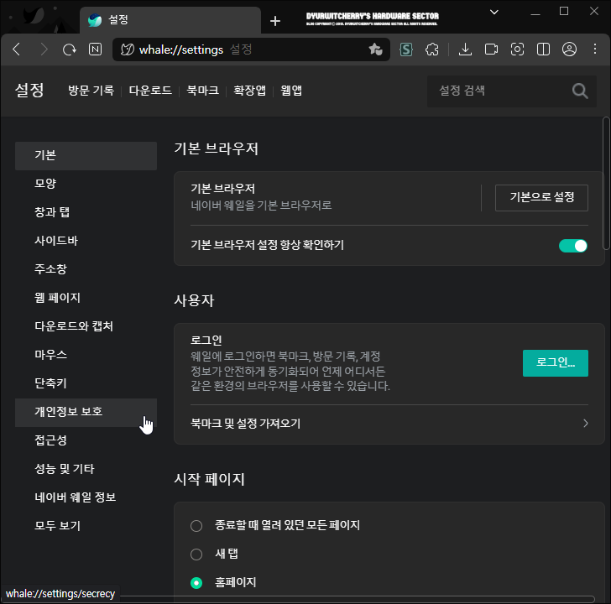Open the green S extension icon

point(406,49)
